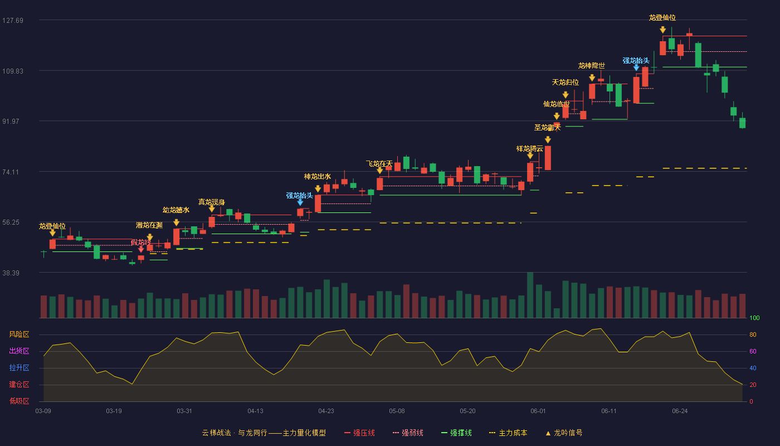Click the long green candlestick right of peak 龙登仙位
Viewport: 780px width, 446px height.
coord(698,55)
